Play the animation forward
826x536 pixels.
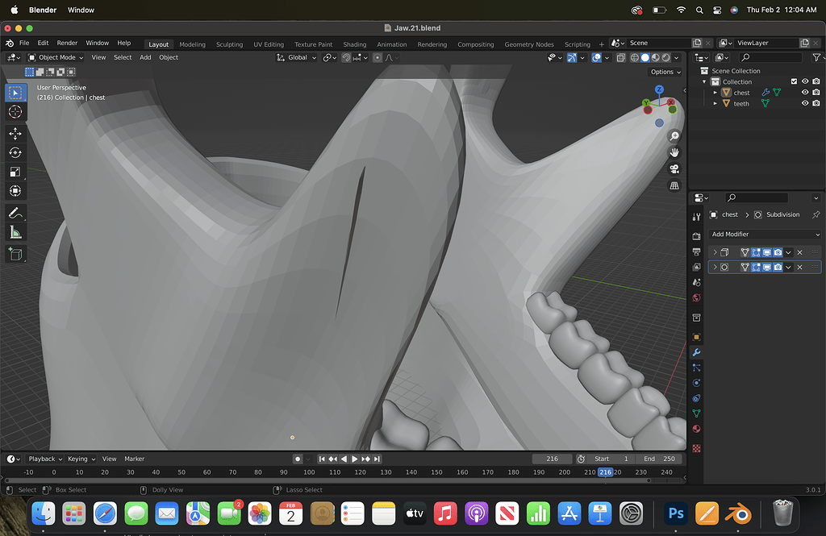(355, 459)
